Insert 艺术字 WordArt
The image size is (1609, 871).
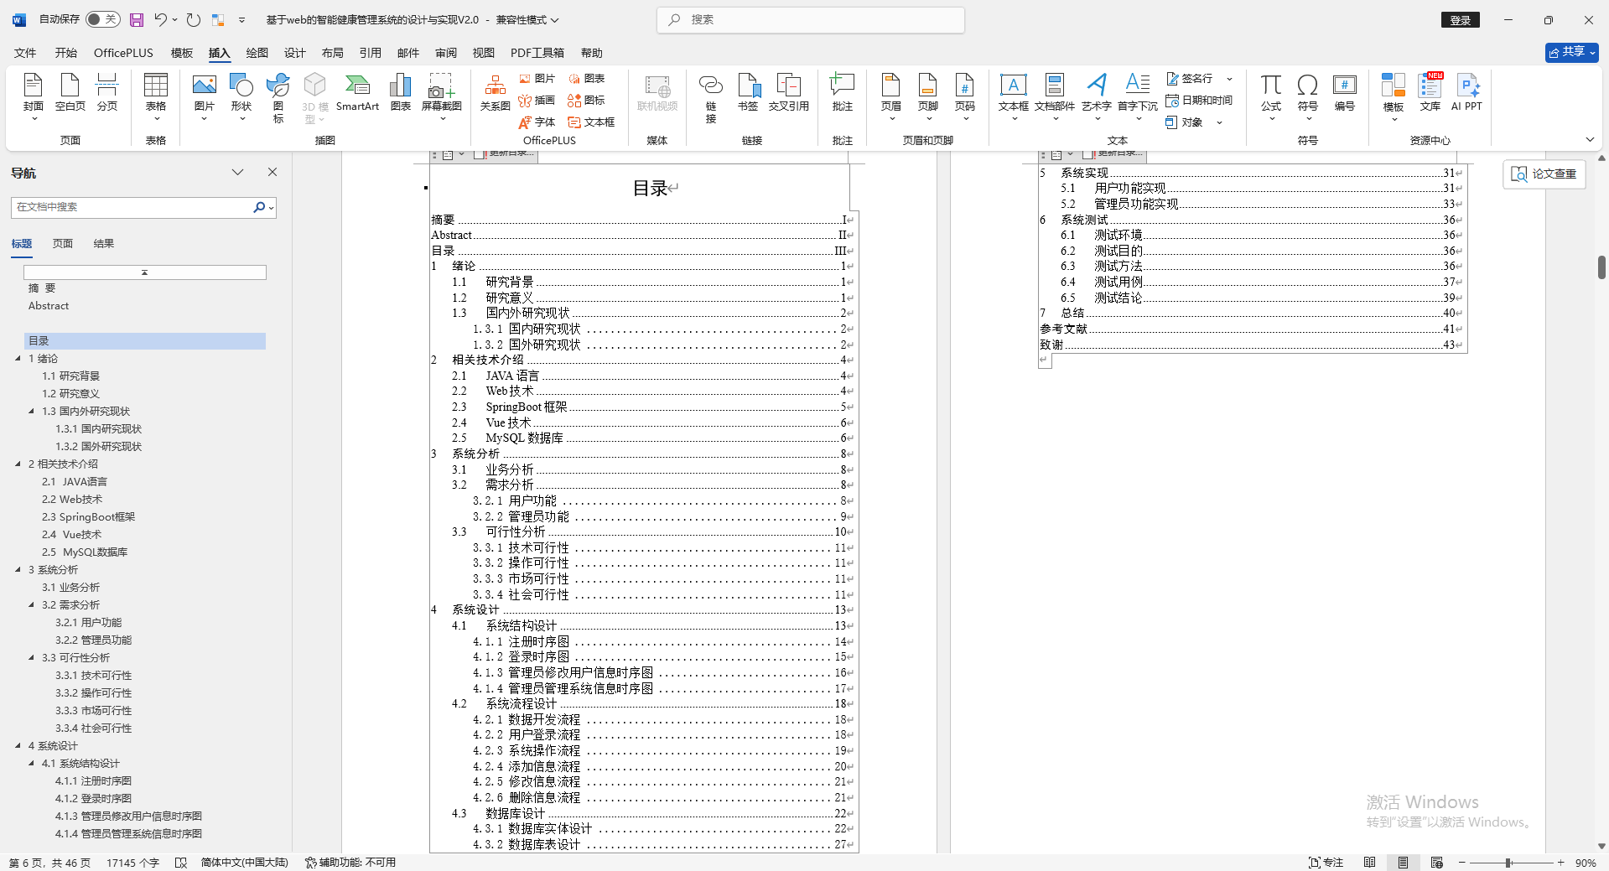[1097, 92]
